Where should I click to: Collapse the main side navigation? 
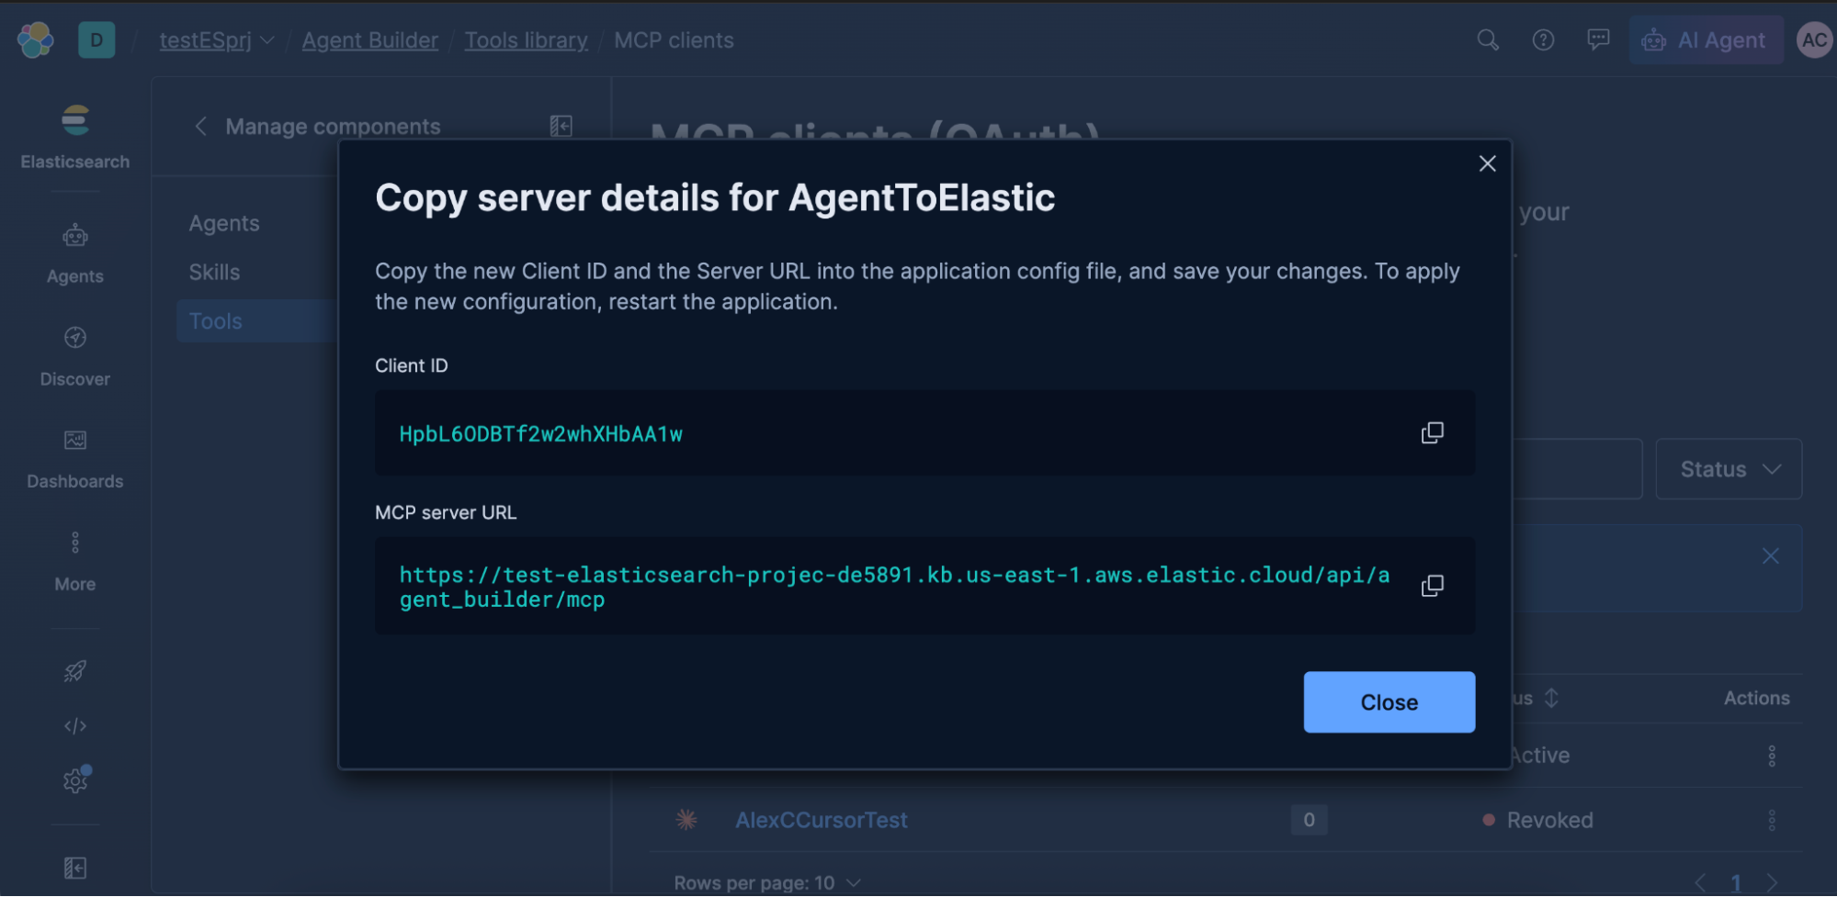click(75, 868)
